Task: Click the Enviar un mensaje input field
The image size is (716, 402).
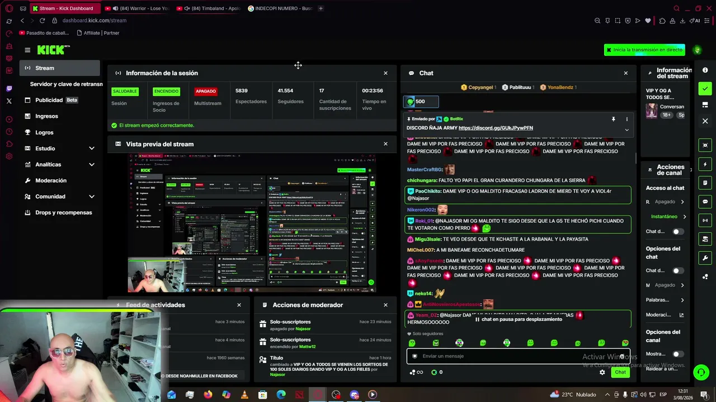Action: [x=518, y=356]
